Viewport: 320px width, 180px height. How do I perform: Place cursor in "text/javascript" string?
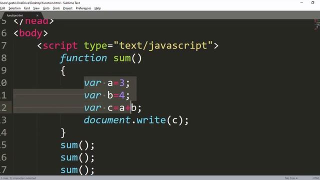[x=165, y=45]
